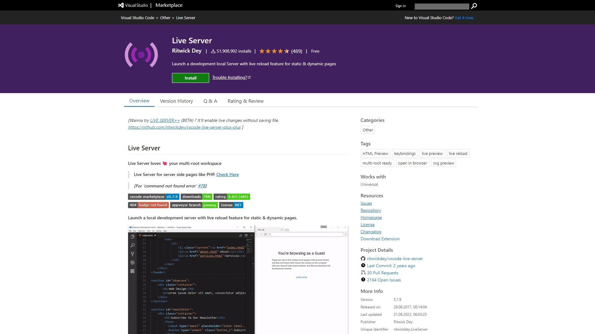Click the appveyor branch passing badge
This screenshot has height=334, width=595.
pos(194,205)
